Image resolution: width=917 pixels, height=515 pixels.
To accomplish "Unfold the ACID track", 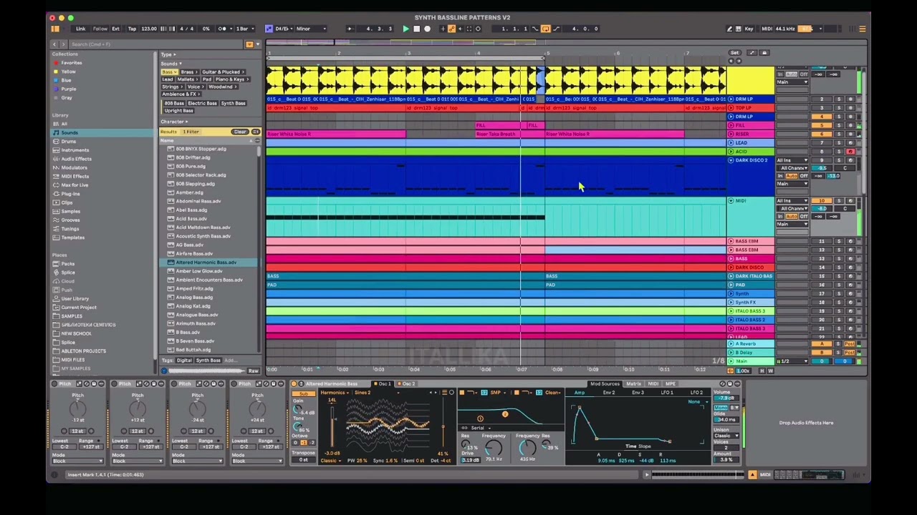I will coord(731,152).
